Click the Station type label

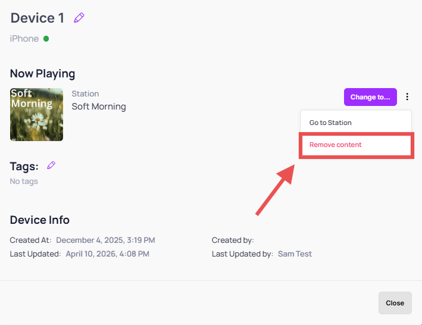click(x=85, y=93)
